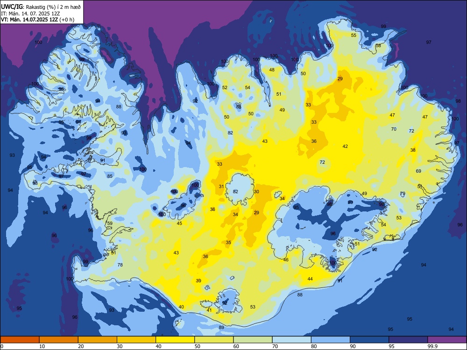The height and width of the screenshot is (350, 467).
Task: Click the humidity value '45' on the map
Action: point(179,223)
